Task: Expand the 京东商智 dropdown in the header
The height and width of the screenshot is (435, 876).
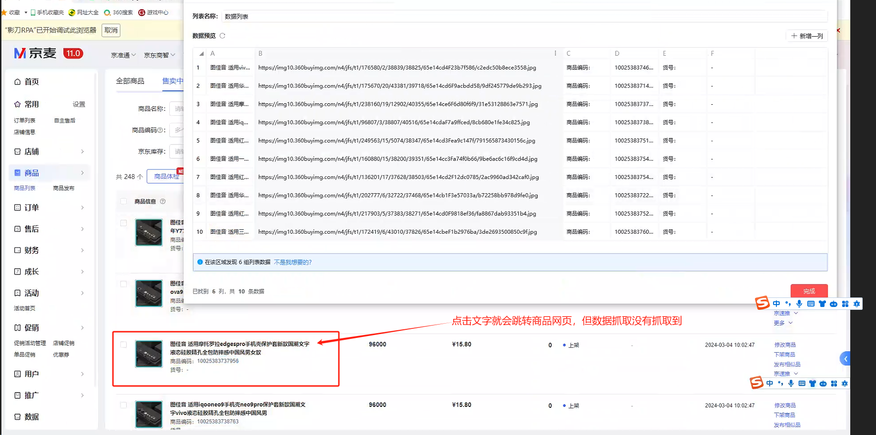Action: [x=160, y=55]
